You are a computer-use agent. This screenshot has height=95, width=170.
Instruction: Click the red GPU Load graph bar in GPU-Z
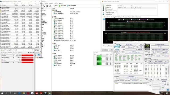(27, 60)
